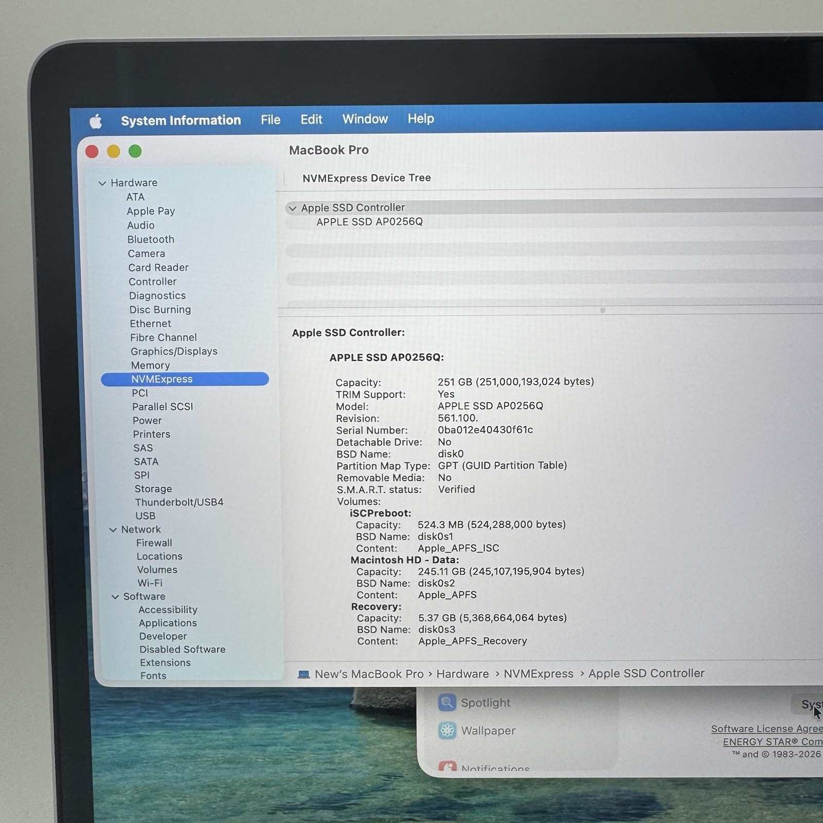The height and width of the screenshot is (823, 823).
Task: Select Thunderbolt/USB4 in the sidebar
Action: pyautogui.click(x=179, y=502)
